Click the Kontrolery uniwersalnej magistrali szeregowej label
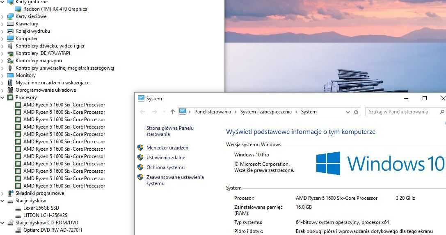Viewport: 446px width, 235px height. coord(65,68)
